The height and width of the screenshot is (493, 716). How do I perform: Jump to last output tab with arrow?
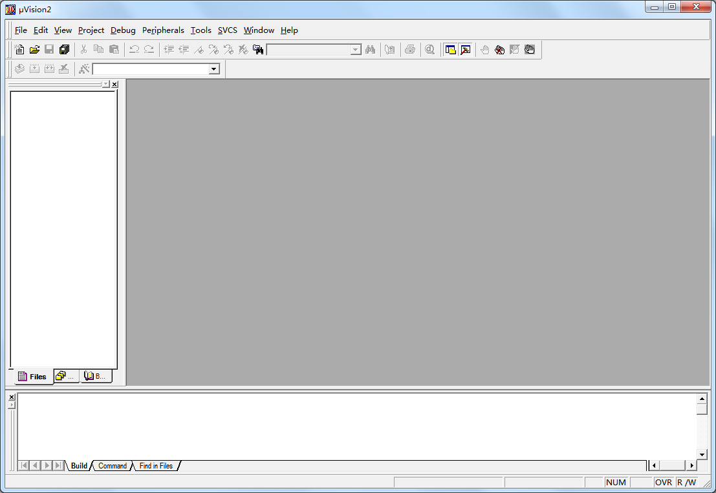[58, 466]
